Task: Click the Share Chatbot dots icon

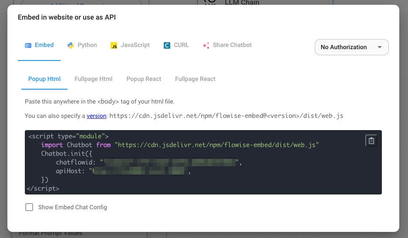Action: pyautogui.click(x=206, y=46)
